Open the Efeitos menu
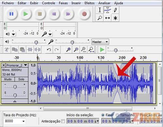 [x=89, y=3]
